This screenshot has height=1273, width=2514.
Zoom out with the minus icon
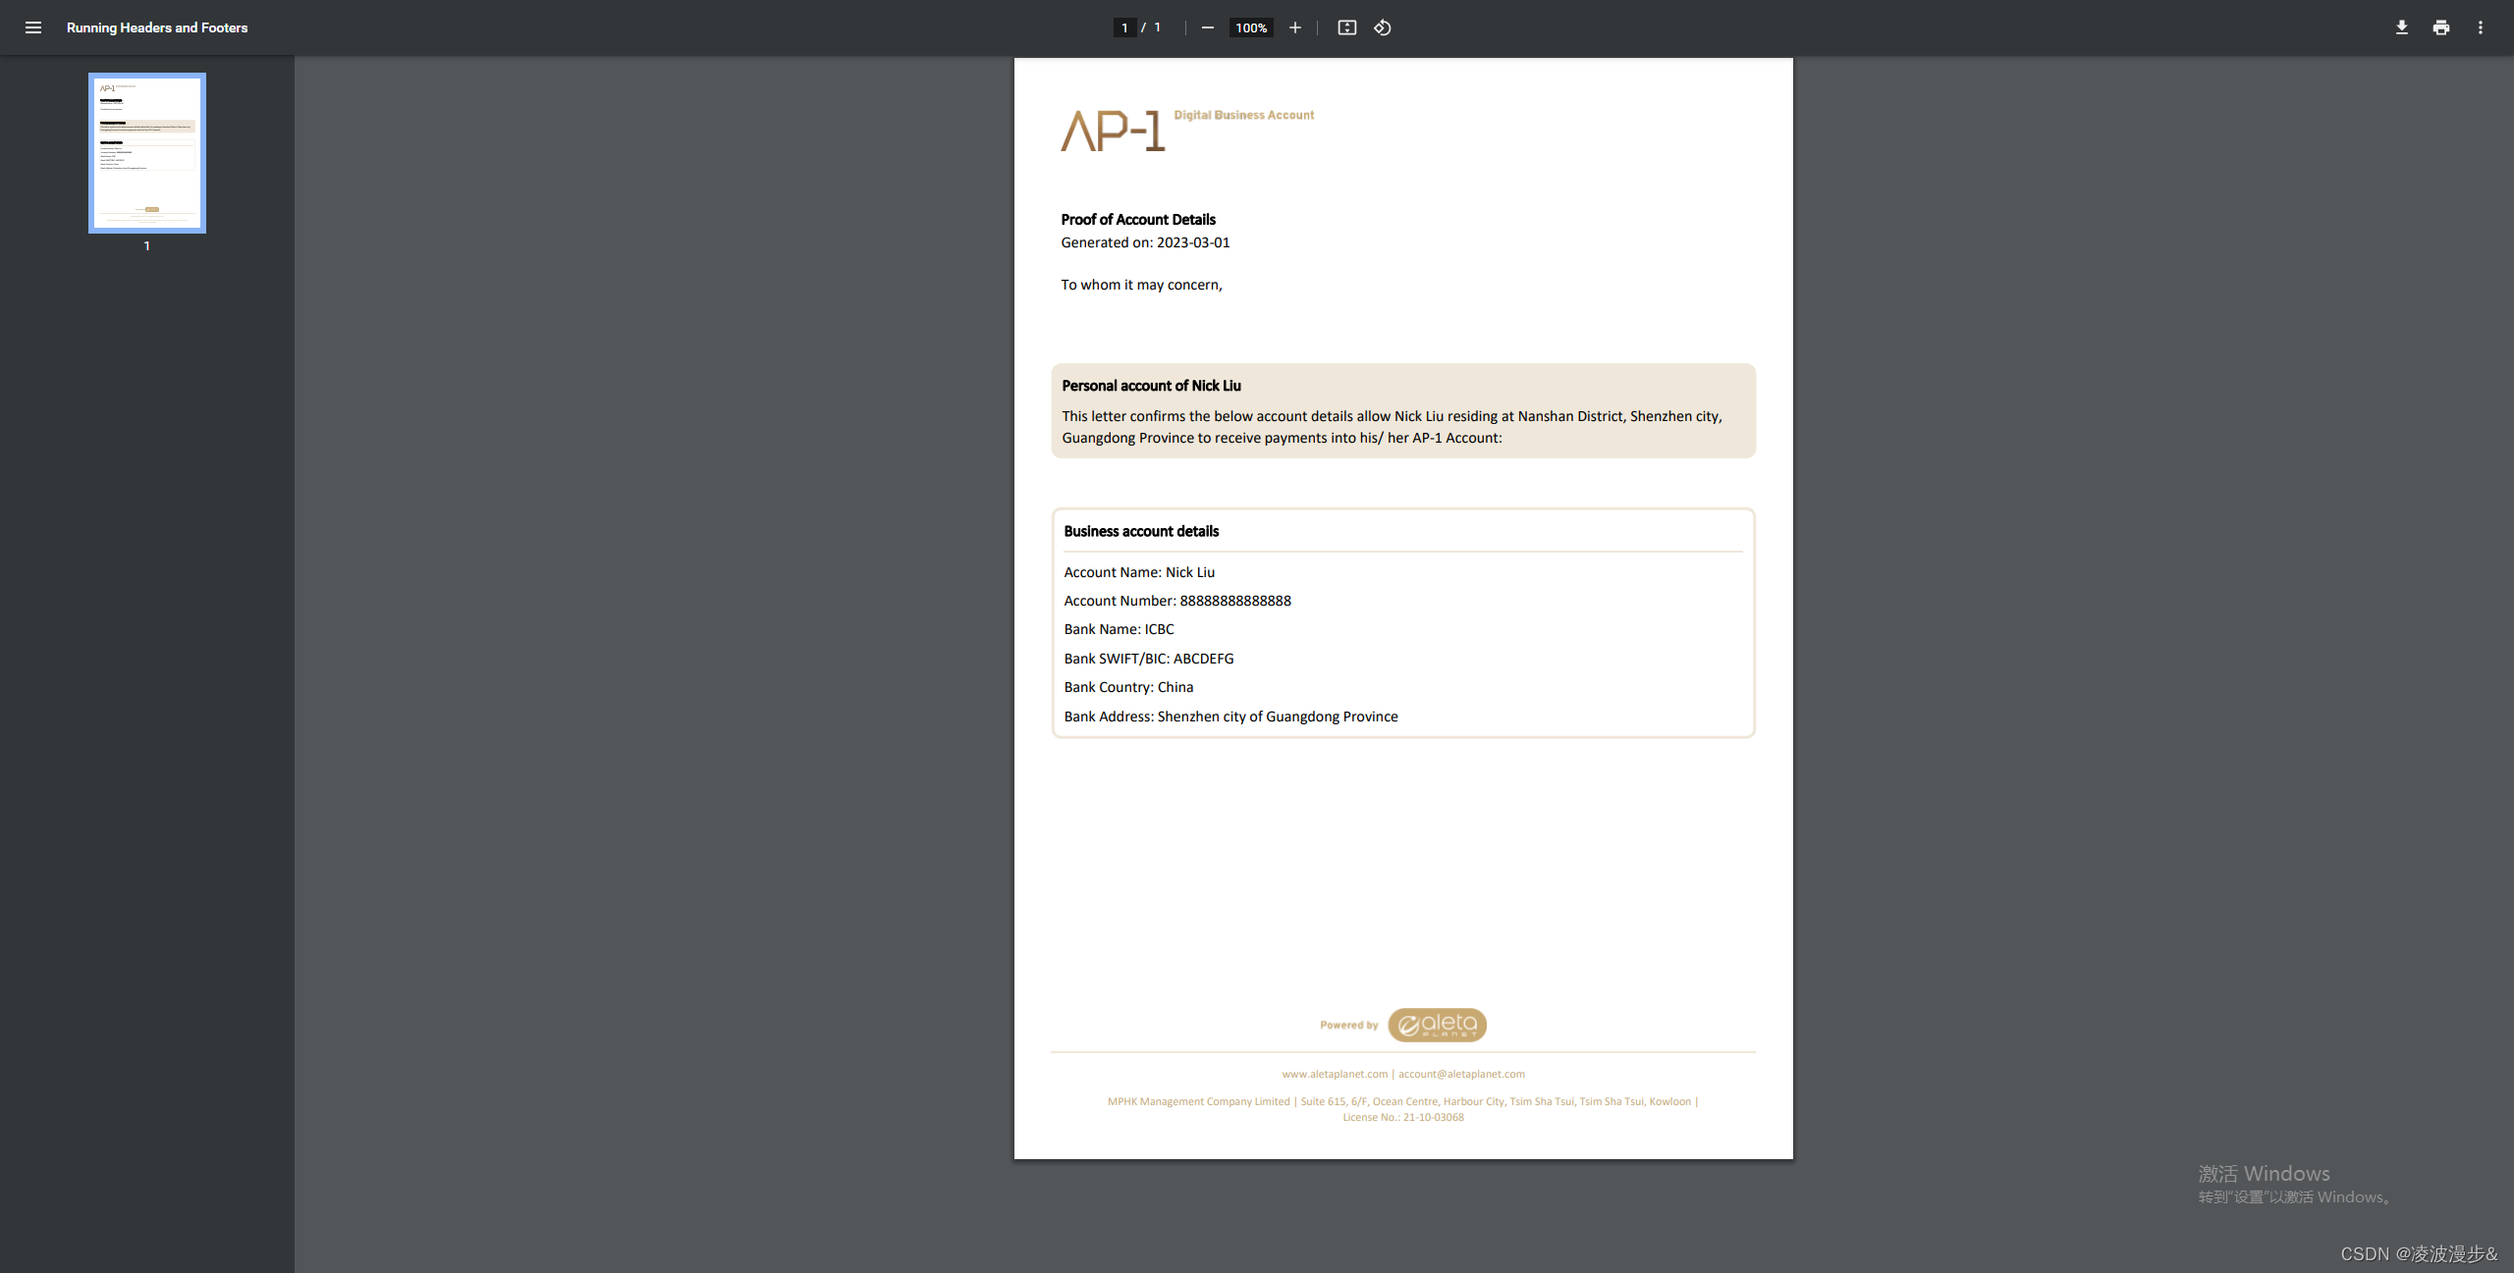pyautogui.click(x=1208, y=27)
